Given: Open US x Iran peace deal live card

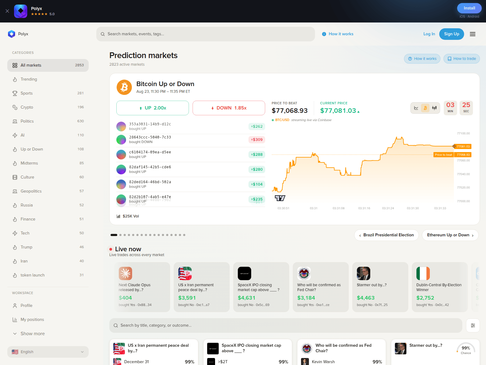Looking at the screenshot, I should [202, 287].
